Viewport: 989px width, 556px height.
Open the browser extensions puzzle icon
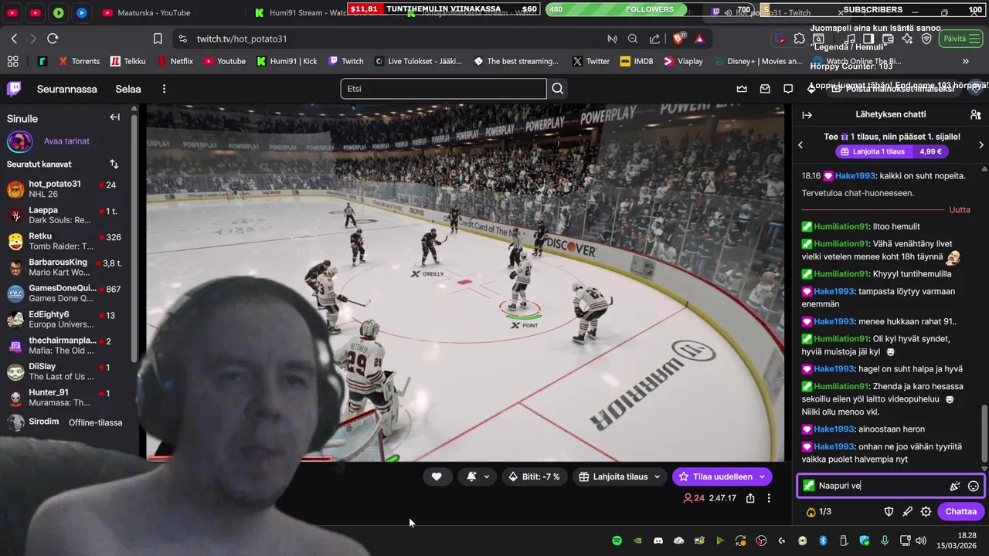point(800,39)
